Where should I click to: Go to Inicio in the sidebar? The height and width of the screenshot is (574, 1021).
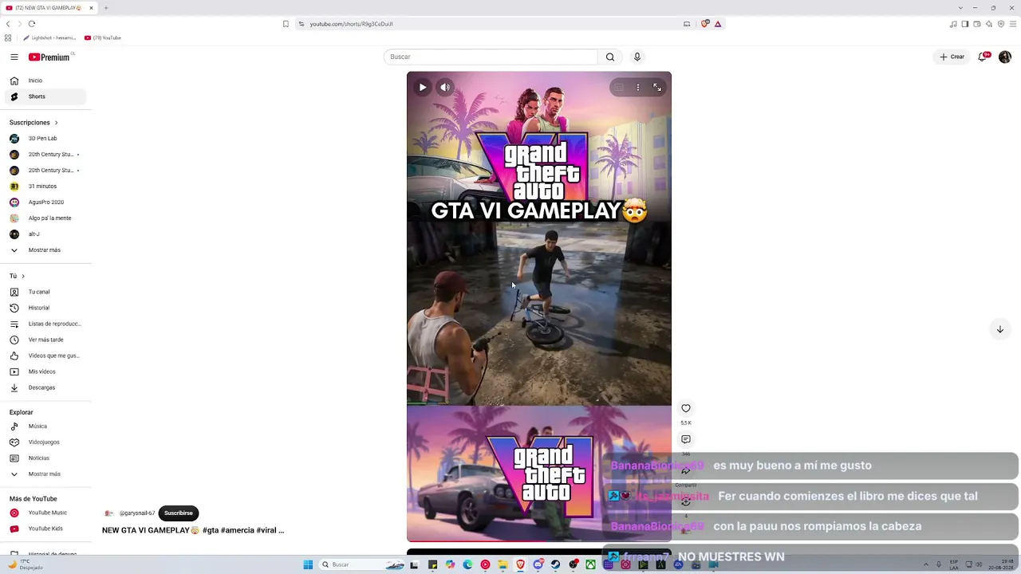tap(45, 81)
